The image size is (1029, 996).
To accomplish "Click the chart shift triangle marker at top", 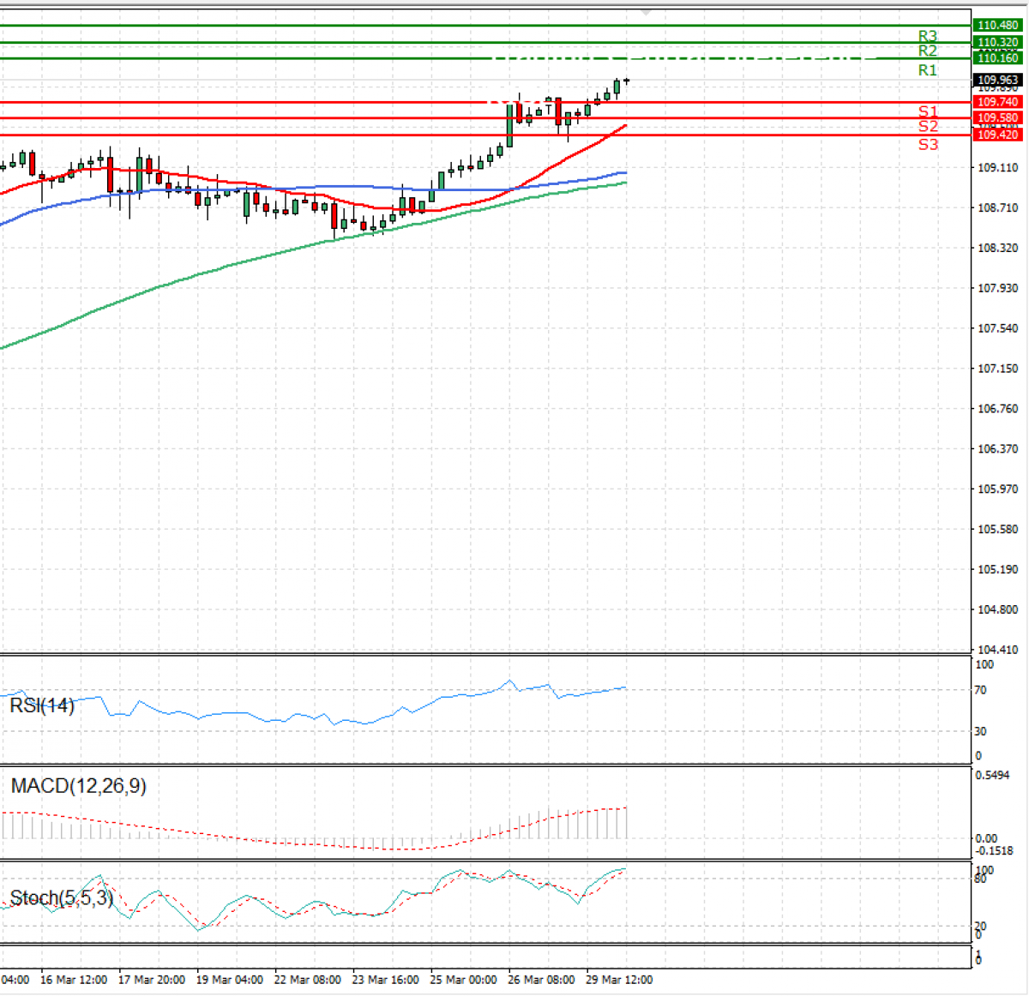I will click(646, 13).
